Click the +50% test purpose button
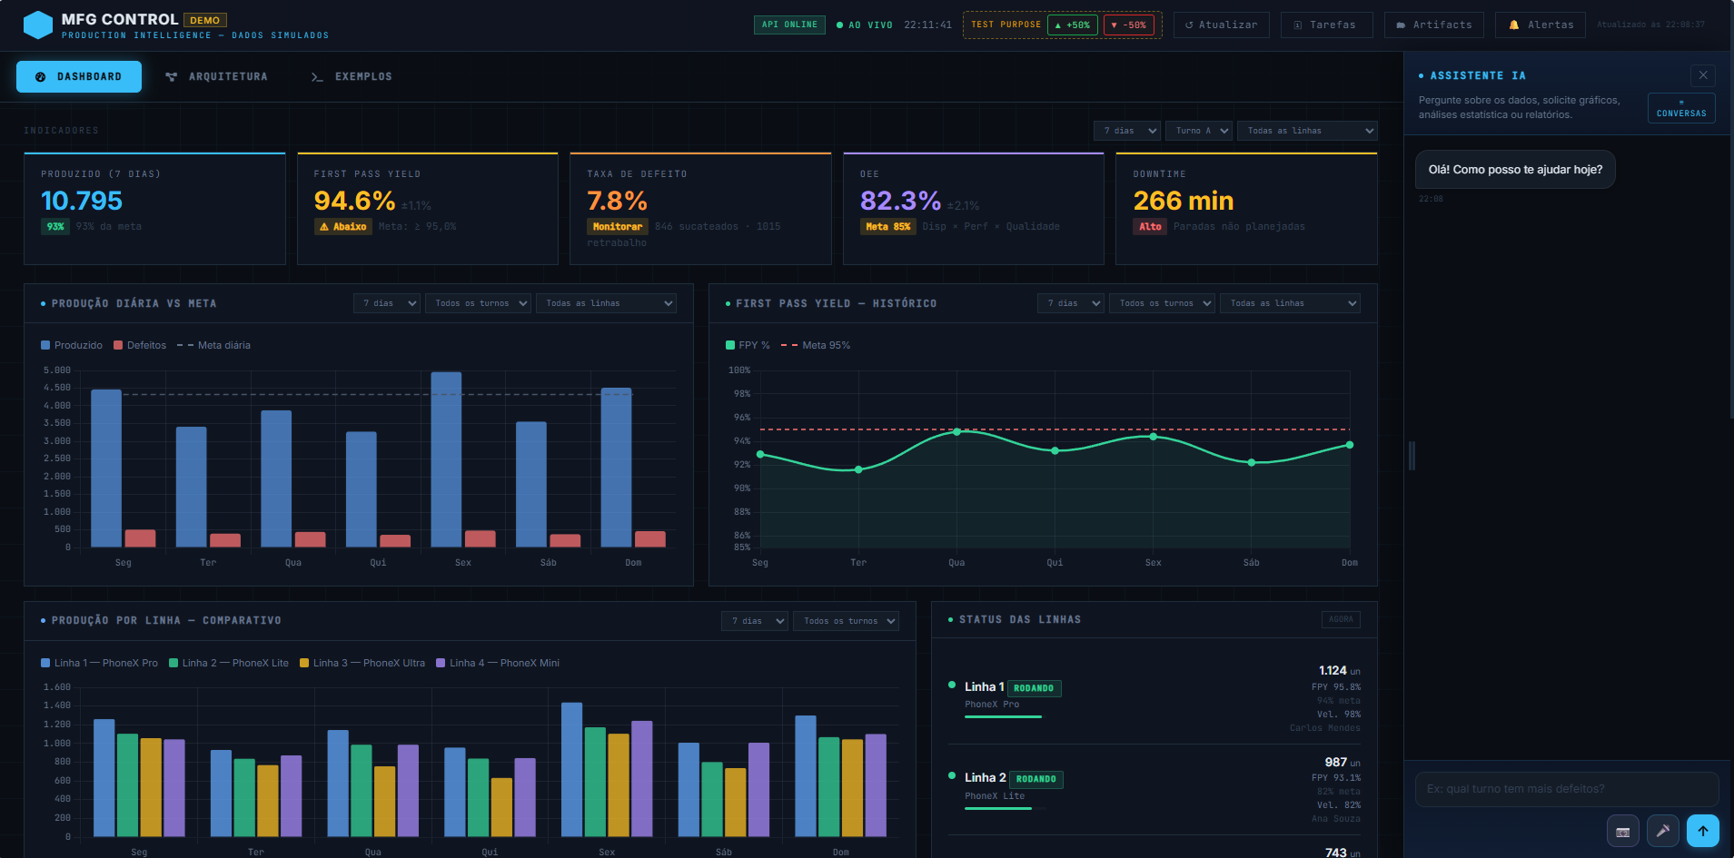Viewport: 1734px width, 858px height. coord(1073,25)
